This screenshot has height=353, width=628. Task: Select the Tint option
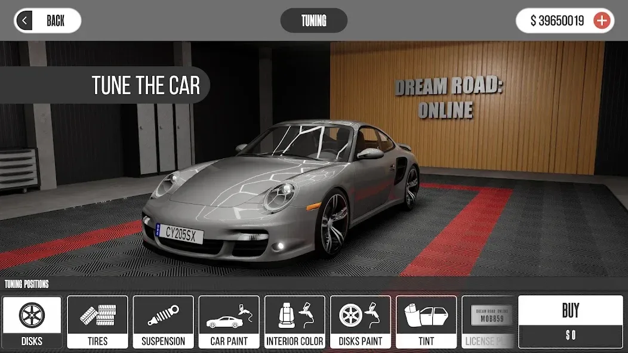(x=426, y=322)
